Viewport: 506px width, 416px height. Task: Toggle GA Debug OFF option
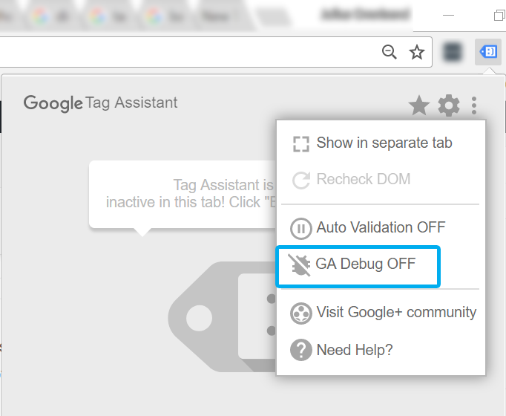pos(358,266)
